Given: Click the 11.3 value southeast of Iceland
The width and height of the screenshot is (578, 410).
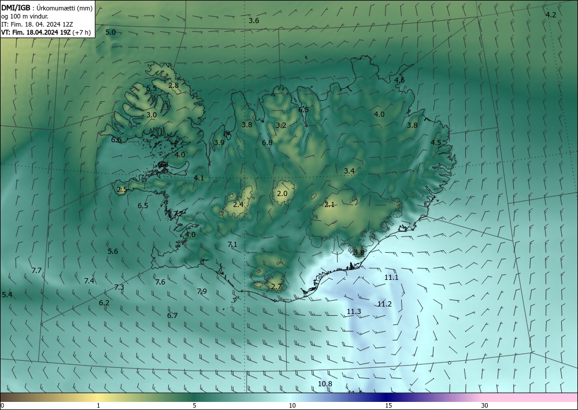Looking at the screenshot, I should pyautogui.click(x=354, y=312).
